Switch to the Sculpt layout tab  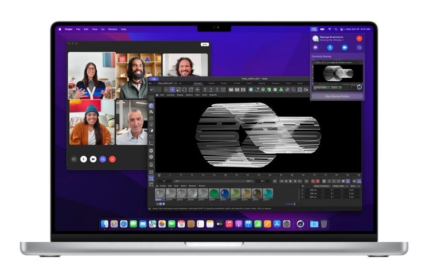click(x=224, y=83)
